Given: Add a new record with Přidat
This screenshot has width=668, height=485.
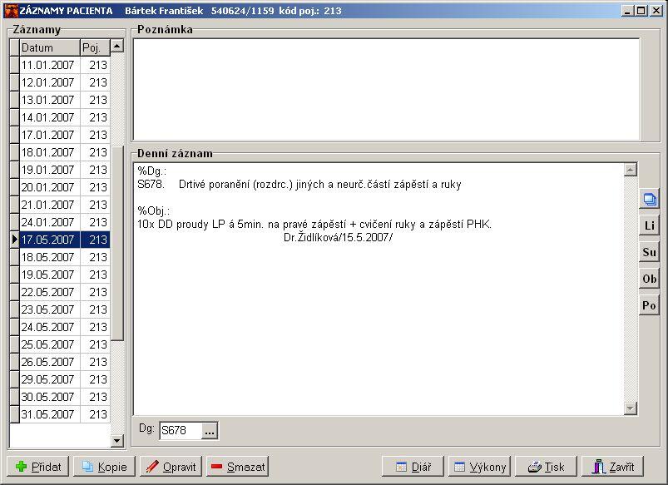Looking at the screenshot, I should click(x=38, y=467).
